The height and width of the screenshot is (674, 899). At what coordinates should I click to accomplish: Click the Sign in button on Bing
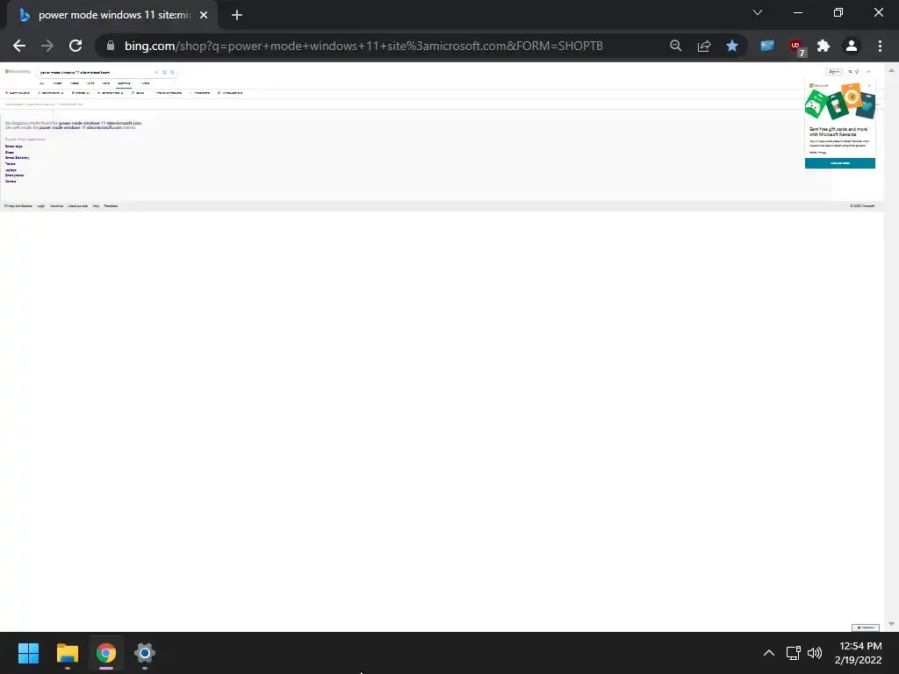click(x=834, y=72)
